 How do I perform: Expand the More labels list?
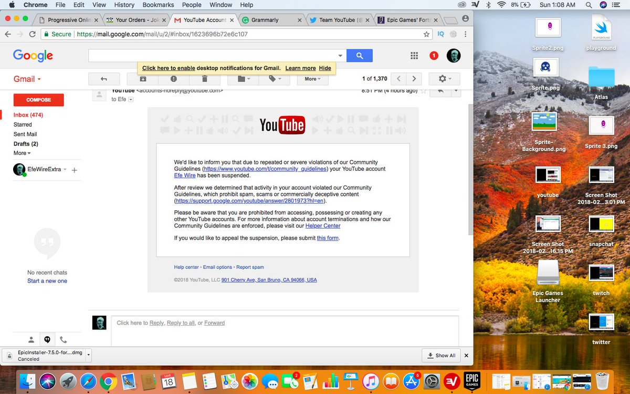click(22, 153)
